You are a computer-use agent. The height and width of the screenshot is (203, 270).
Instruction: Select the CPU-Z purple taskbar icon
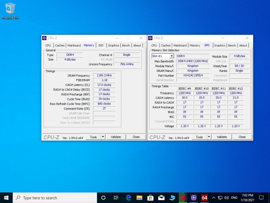pos(194,198)
